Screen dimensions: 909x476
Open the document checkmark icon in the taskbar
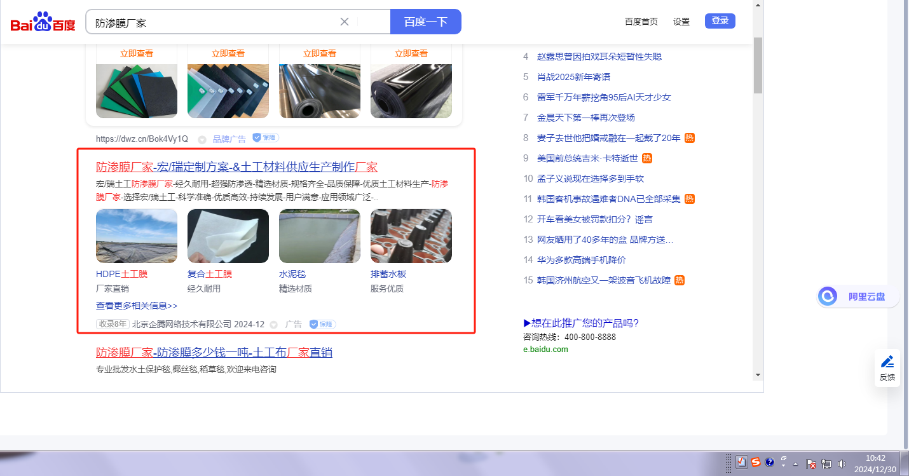point(741,463)
